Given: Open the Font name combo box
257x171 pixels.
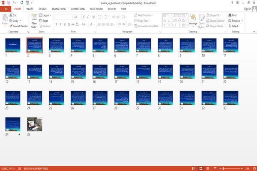Looking at the screenshot, I should 64,17.
